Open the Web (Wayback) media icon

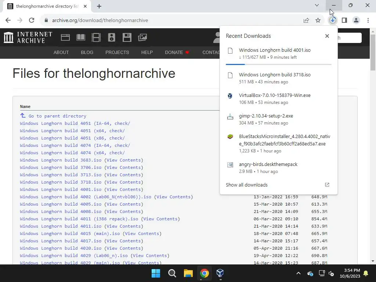coord(65,37)
